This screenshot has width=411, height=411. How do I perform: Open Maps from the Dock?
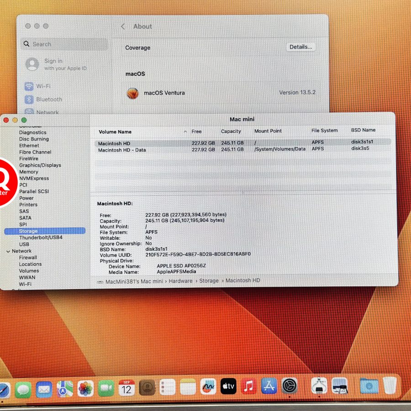(65, 389)
